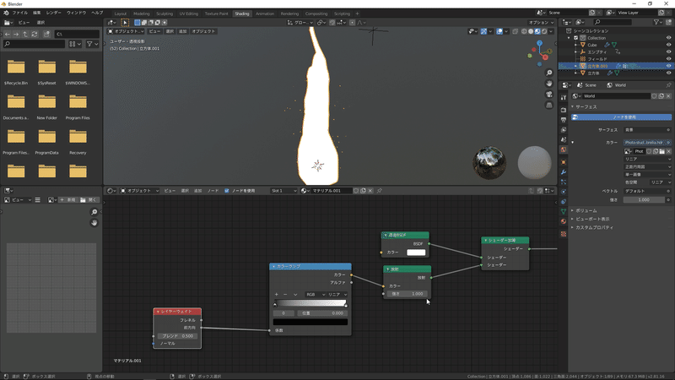This screenshot has width=675, height=380.
Task: Open the Output properties tab icon
Action: coord(564,120)
